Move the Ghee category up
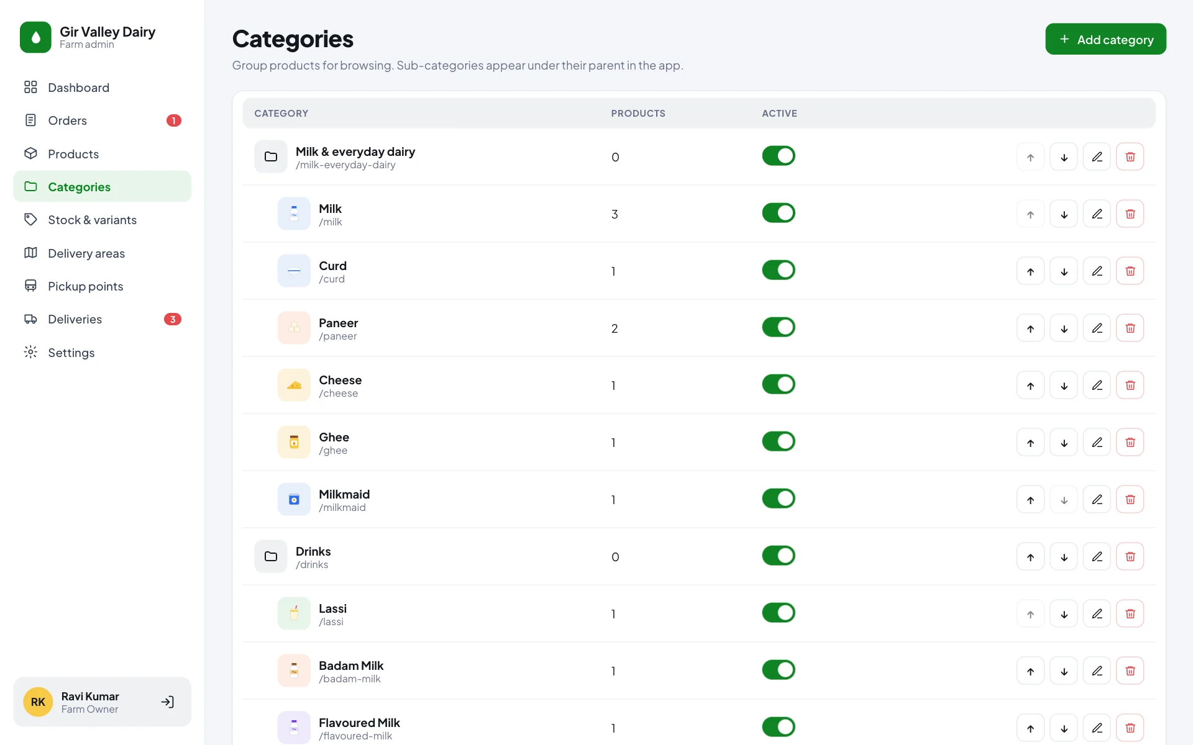This screenshot has width=1193, height=745. pos(1030,443)
